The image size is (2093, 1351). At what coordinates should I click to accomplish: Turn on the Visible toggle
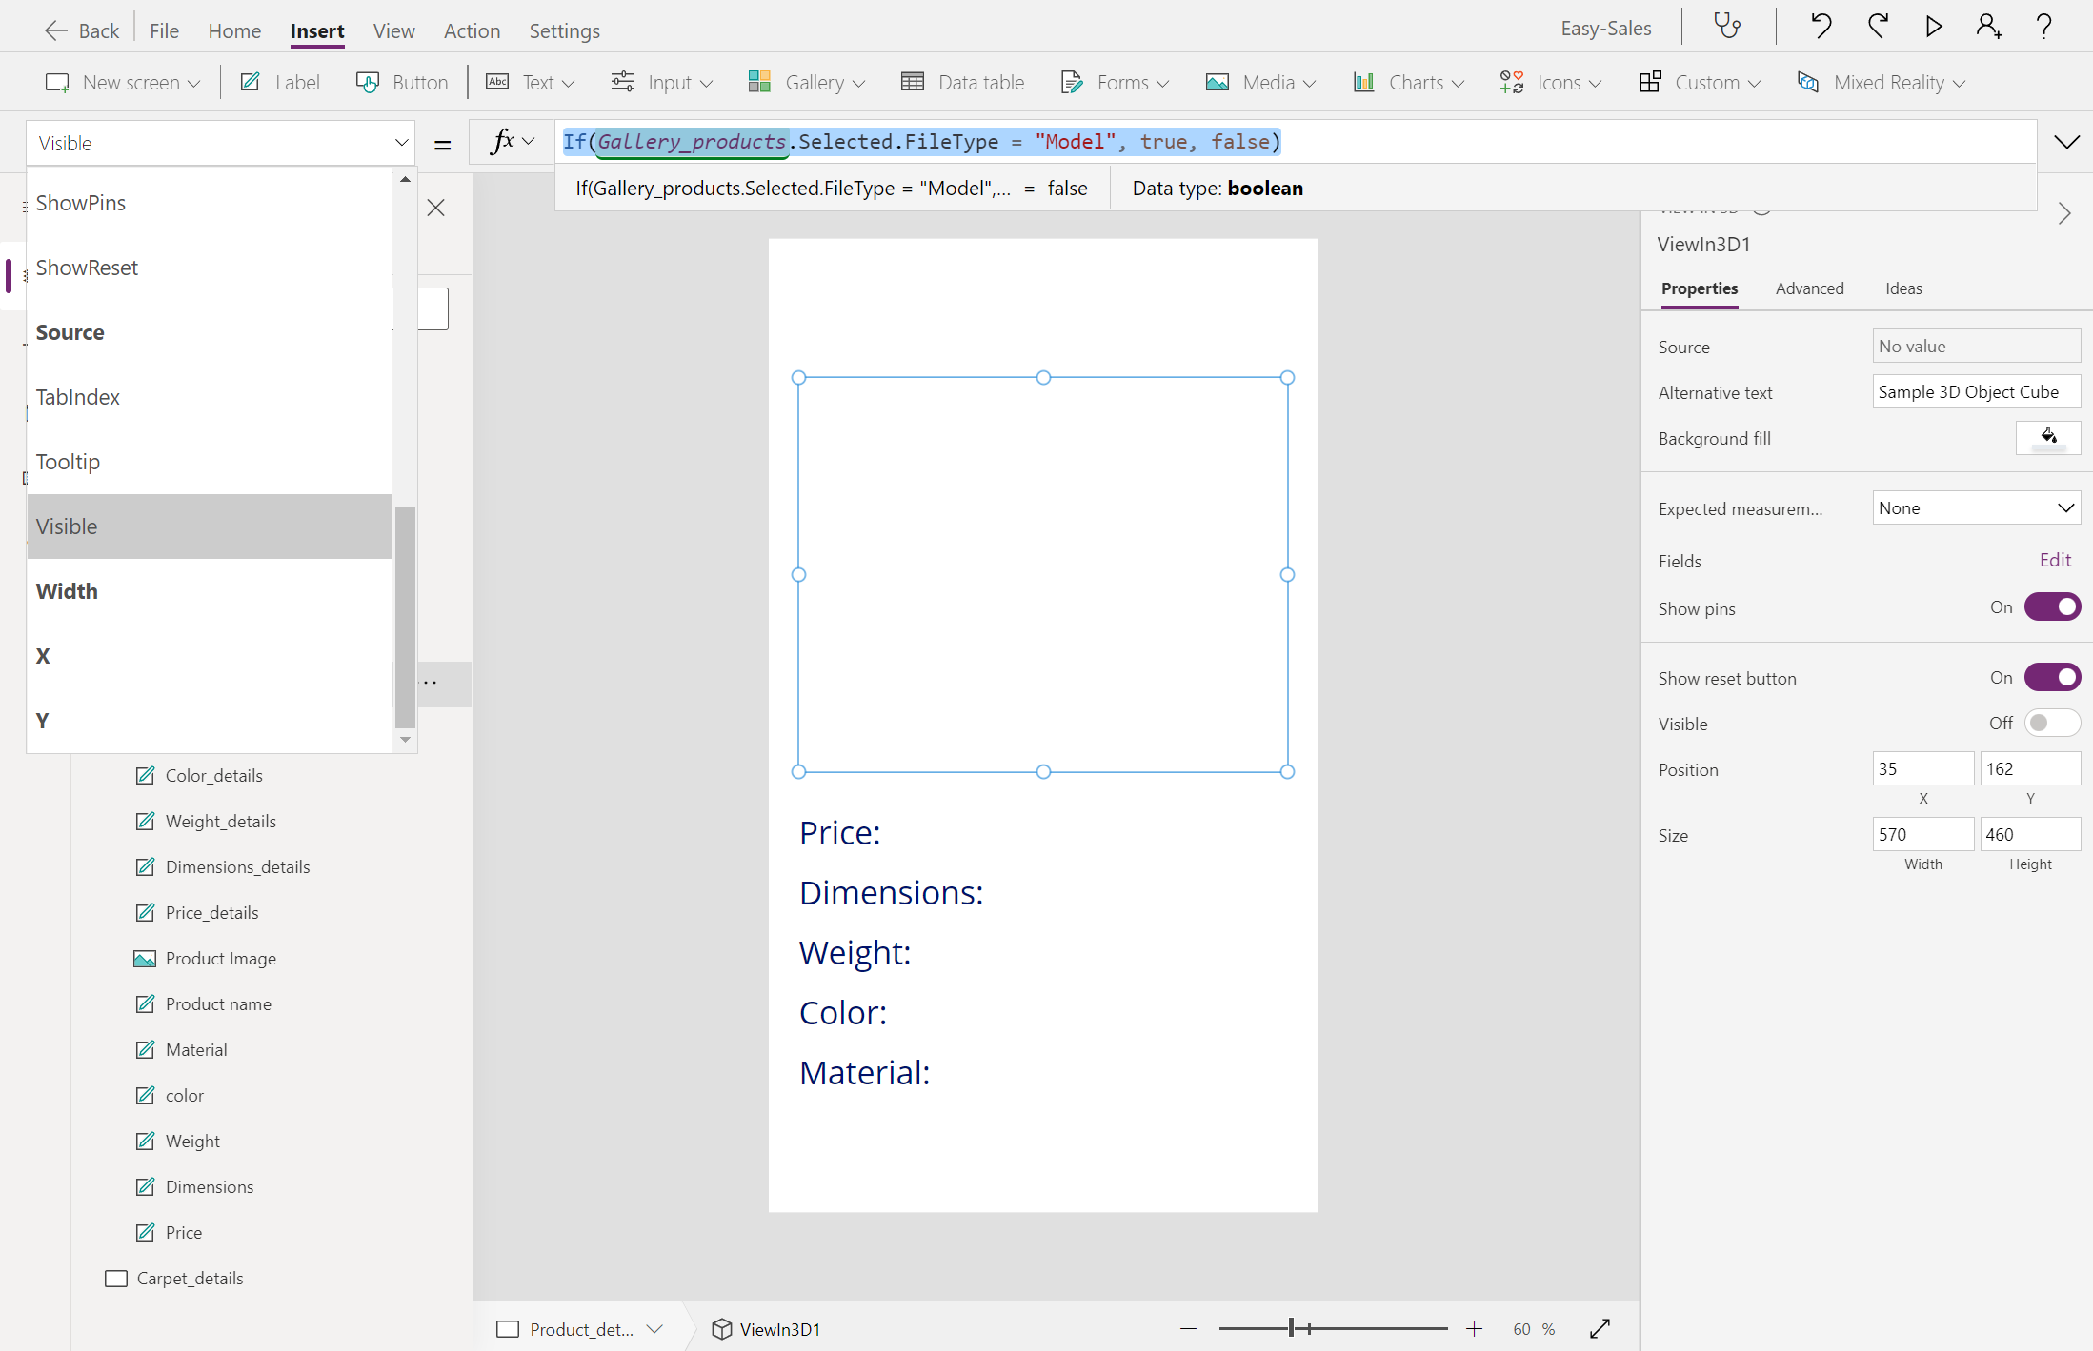click(x=2052, y=724)
